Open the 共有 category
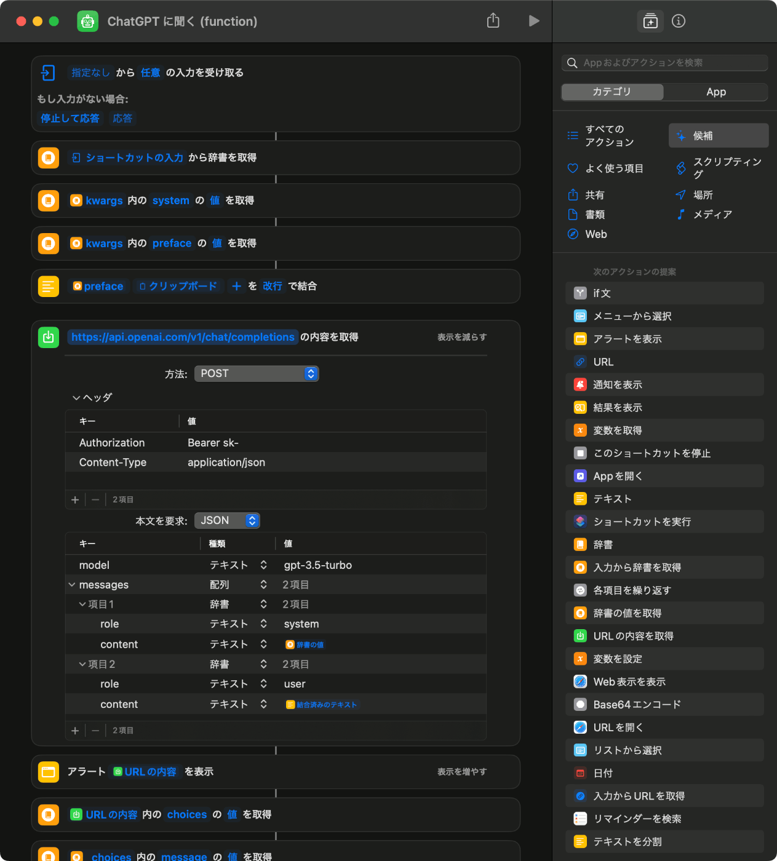Screen dimensions: 777x861 point(586,195)
